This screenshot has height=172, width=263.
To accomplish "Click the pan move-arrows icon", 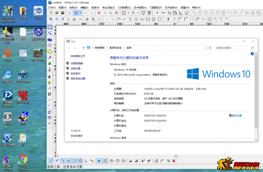I will coord(87,19).
